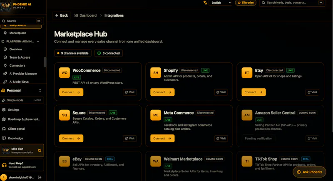The height and width of the screenshot is (181, 333).
Task: Focus the sidebar Search field
Action: click(x=22, y=21)
